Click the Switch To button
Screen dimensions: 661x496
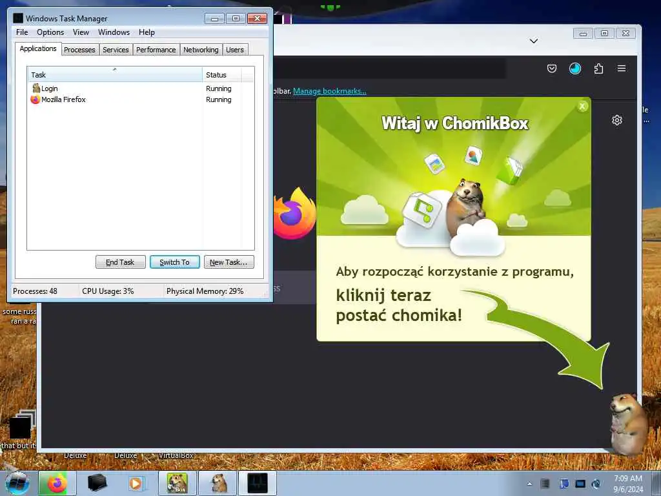[174, 262]
